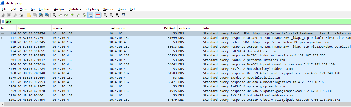Open the Analyze menu
The image size is (351, 107).
[59, 9]
